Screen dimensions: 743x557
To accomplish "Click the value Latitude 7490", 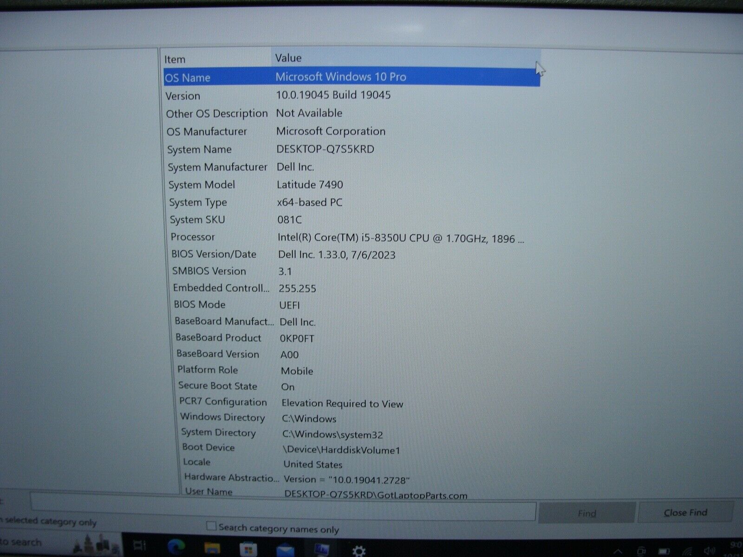I will pyautogui.click(x=310, y=185).
